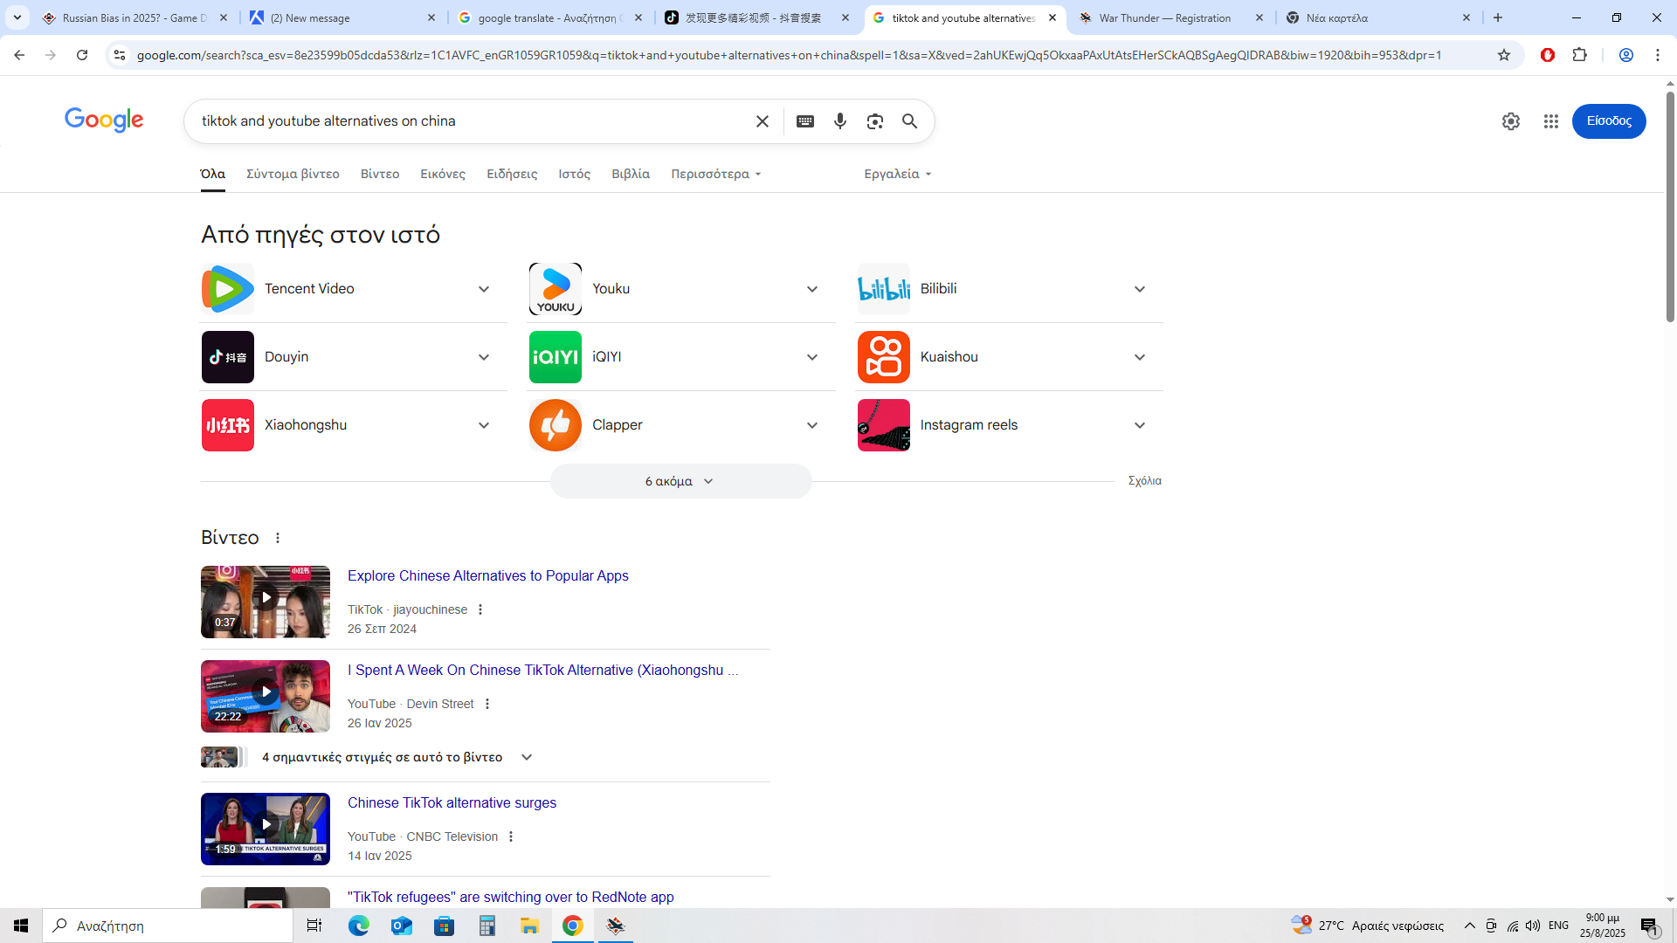Open 'Chinese TikTok alternative surges' link
The height and width of the screenshot is (943, 1677).
452,802
